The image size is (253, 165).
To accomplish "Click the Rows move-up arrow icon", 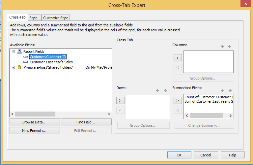I will coord(157,90).
